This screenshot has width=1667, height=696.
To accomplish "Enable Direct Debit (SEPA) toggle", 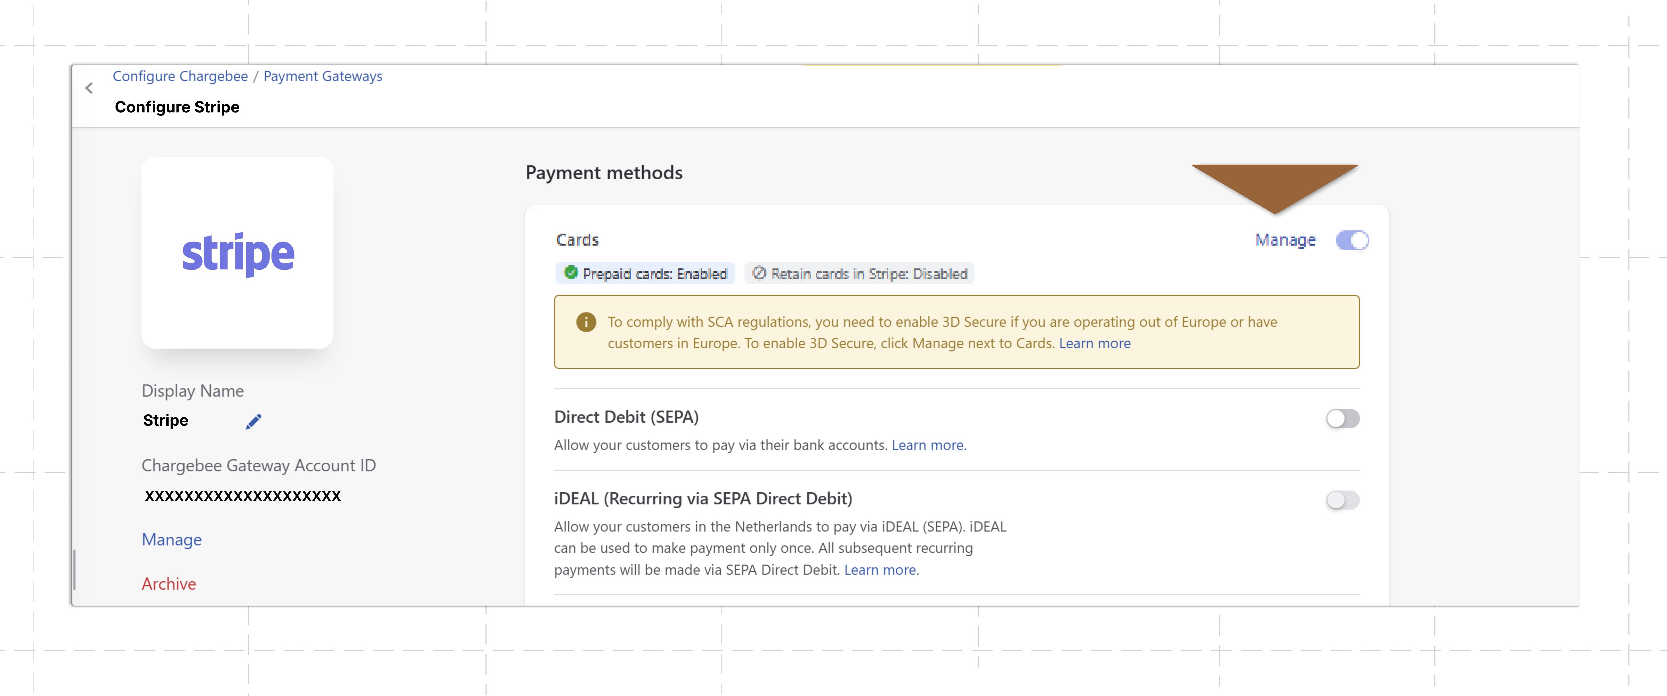I will 1343,419.
